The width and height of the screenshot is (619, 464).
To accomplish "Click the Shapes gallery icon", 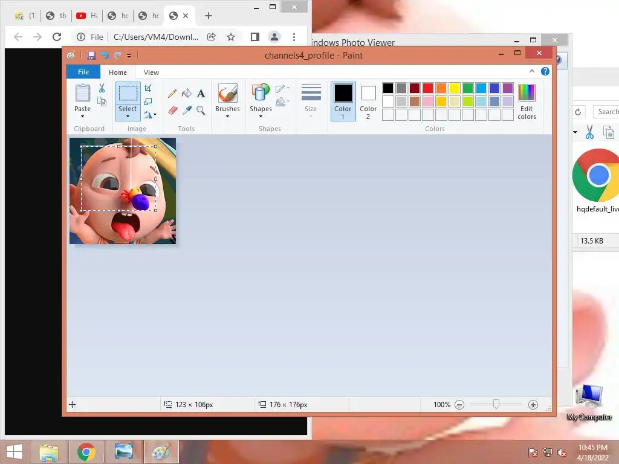I will point(261,94).
